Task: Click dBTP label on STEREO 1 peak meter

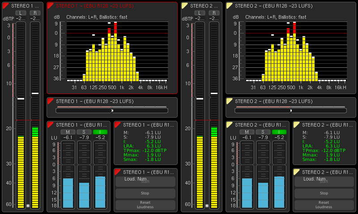Action: (9, 19)
